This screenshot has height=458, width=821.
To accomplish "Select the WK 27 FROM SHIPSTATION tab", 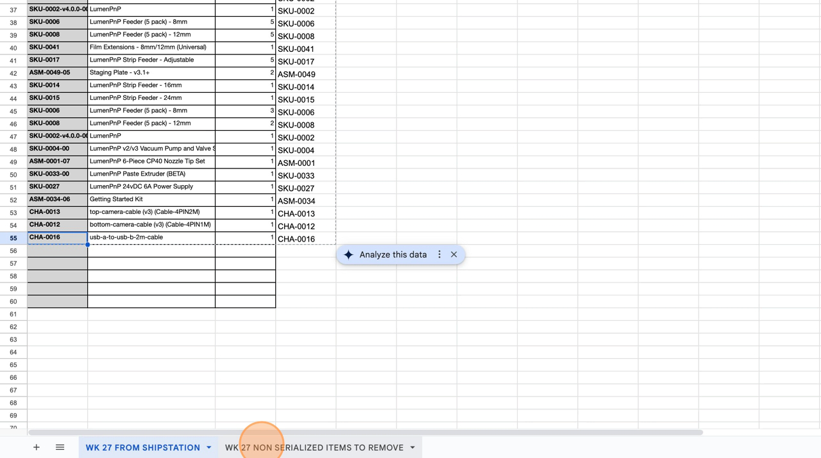I will [x=142, y=447].
